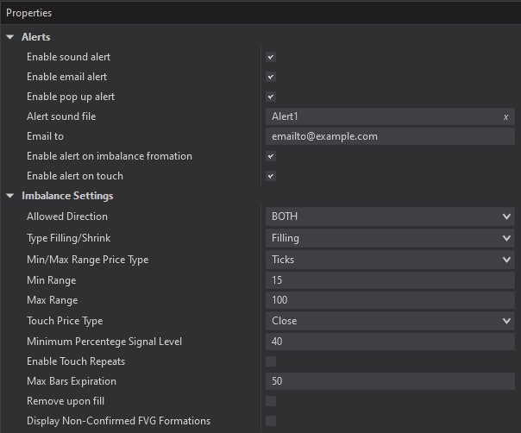The height and width of the screenshot is (433, 521).
Task: Select the Type Filling/Shrink label
Action: (x=68, y=238)
